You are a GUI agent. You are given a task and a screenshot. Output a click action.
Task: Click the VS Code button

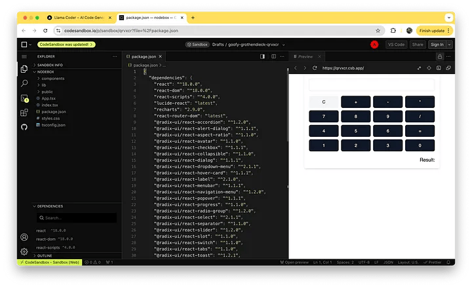click(x=396, y=45)
